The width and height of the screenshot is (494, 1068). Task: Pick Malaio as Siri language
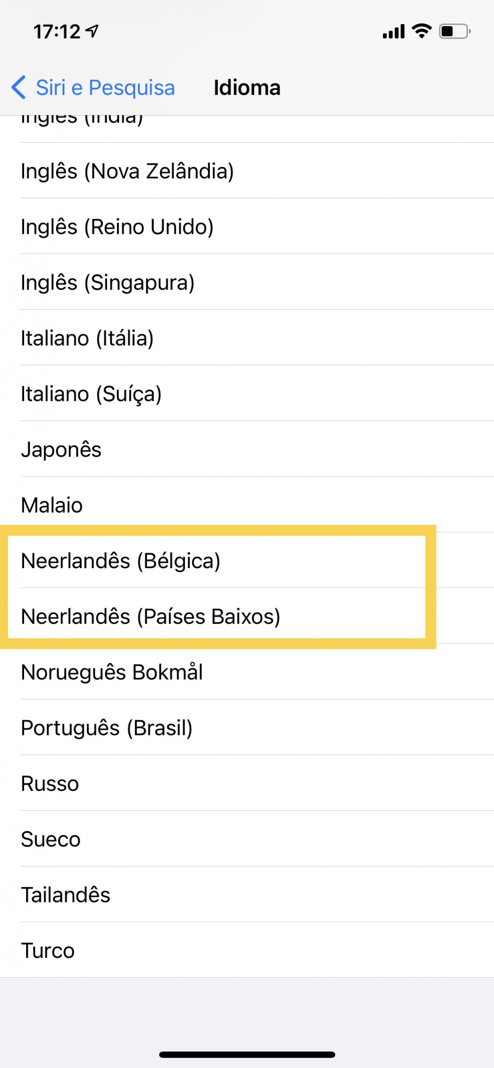pos(52,505)
